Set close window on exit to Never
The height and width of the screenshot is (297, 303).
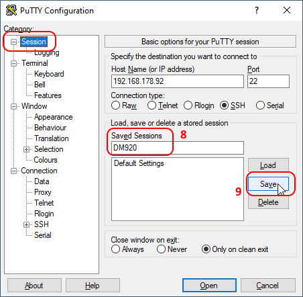[x=161, y=249]
